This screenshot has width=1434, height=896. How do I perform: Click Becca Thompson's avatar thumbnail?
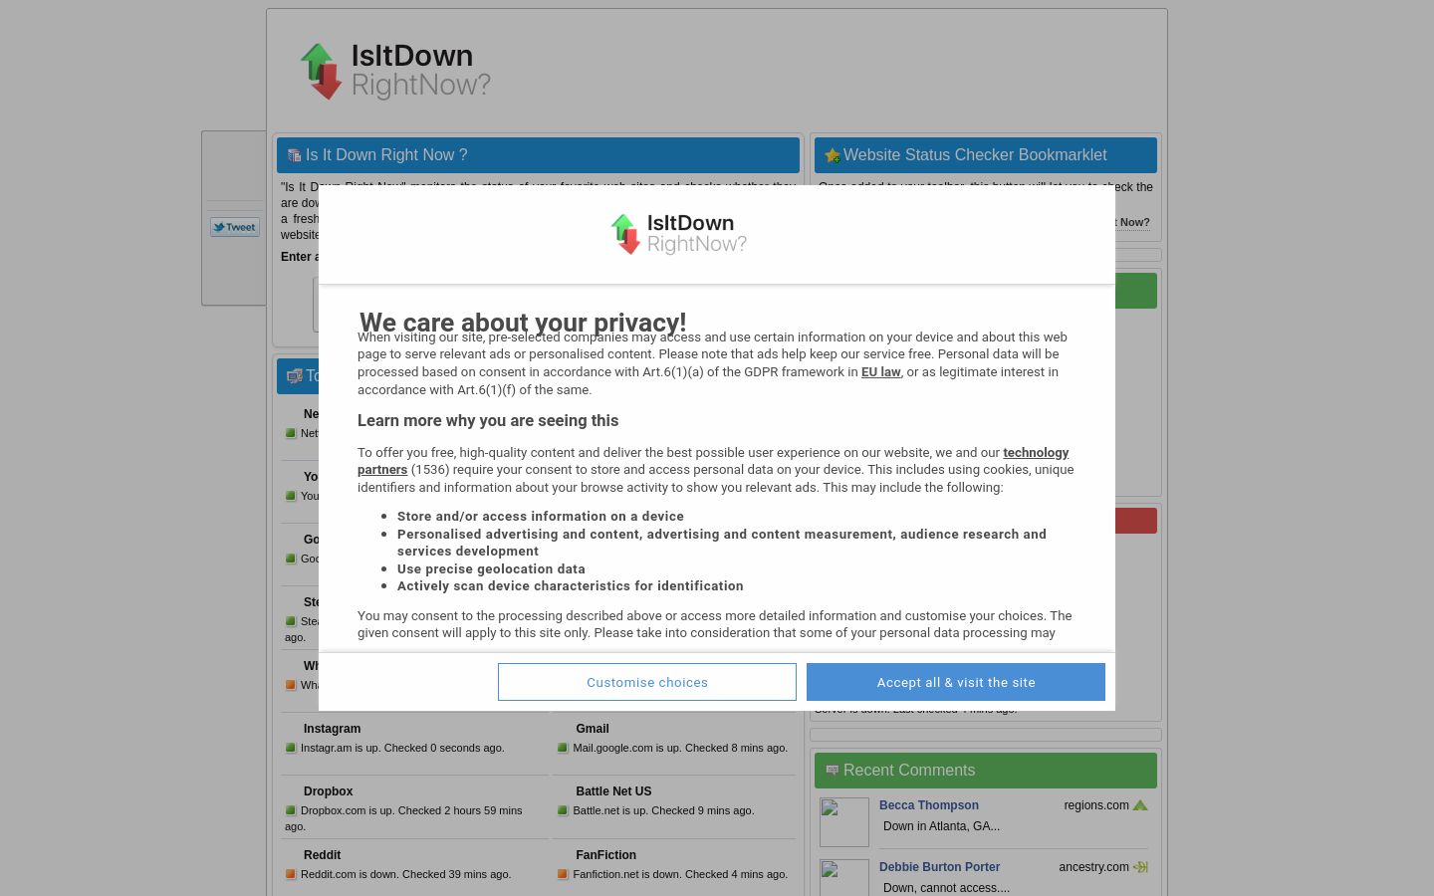(844, 822)
